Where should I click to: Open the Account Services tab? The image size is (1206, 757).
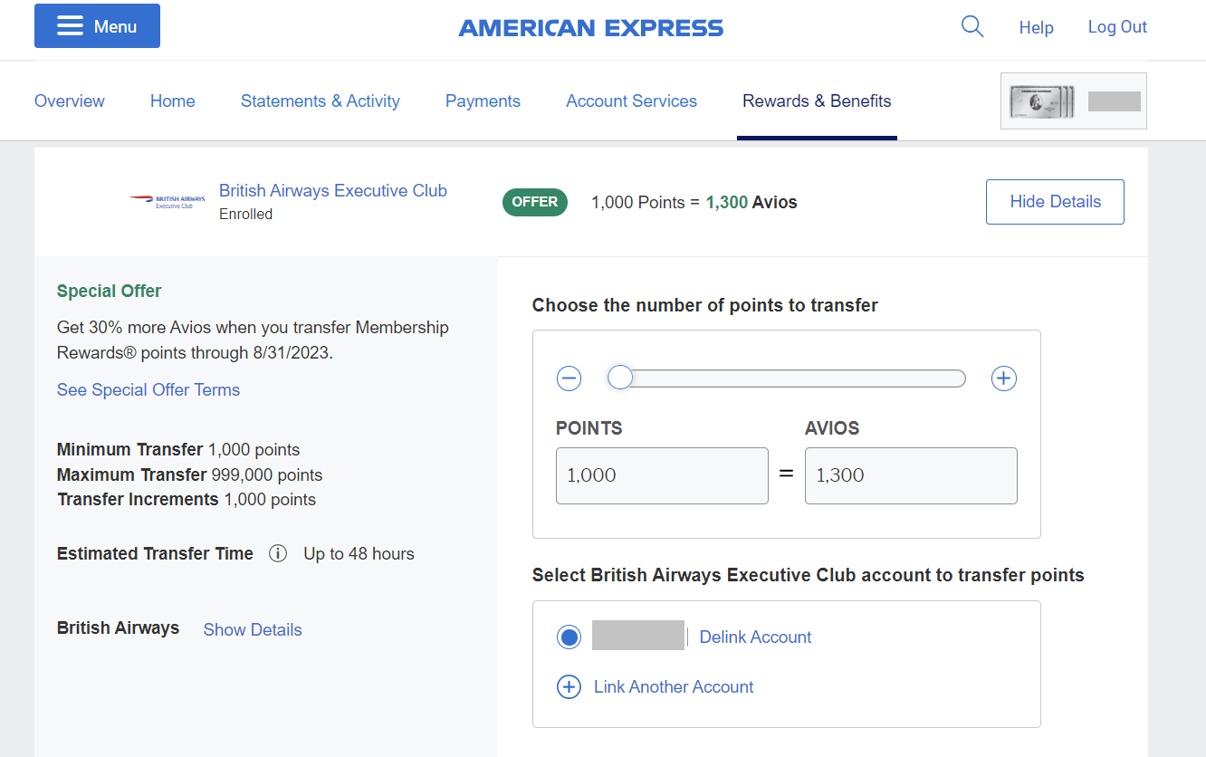631,101
